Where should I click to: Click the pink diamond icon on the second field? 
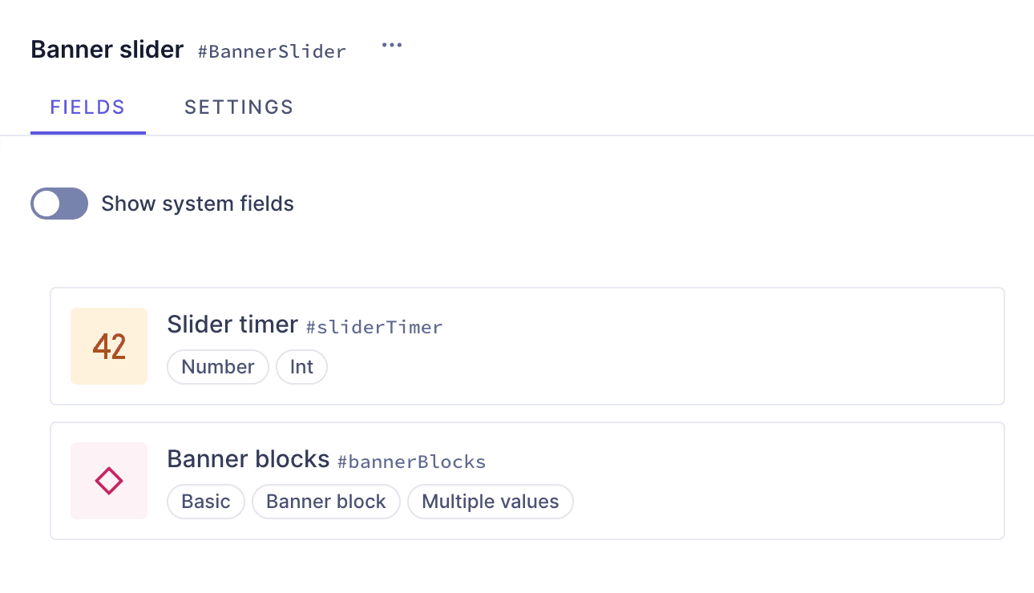109,481
